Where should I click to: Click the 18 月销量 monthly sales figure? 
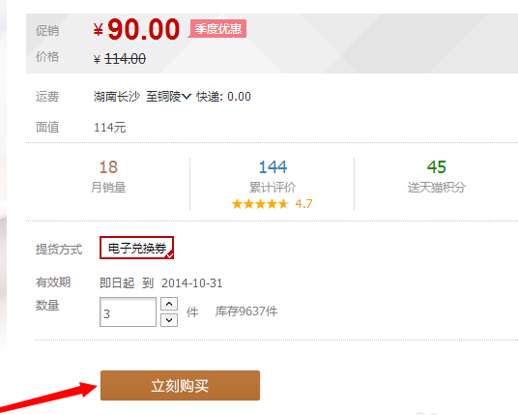point(108,176)
